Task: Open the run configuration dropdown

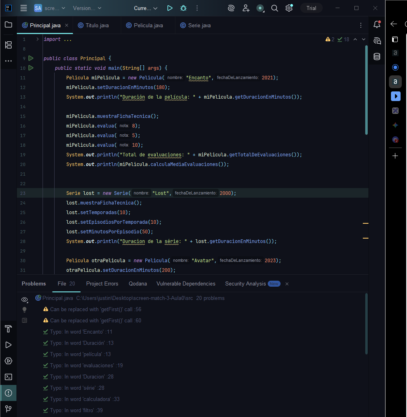Action: click(x=146, y=8)
